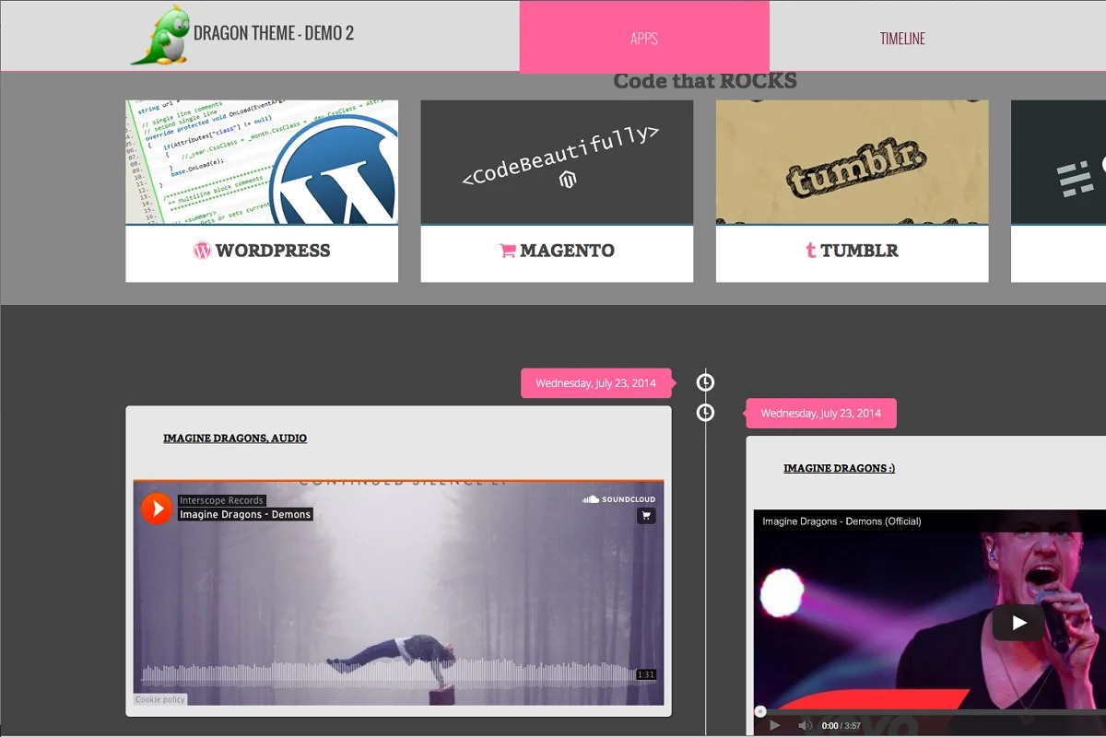Play the SoundCloud track with orange button

pos(157,508)
